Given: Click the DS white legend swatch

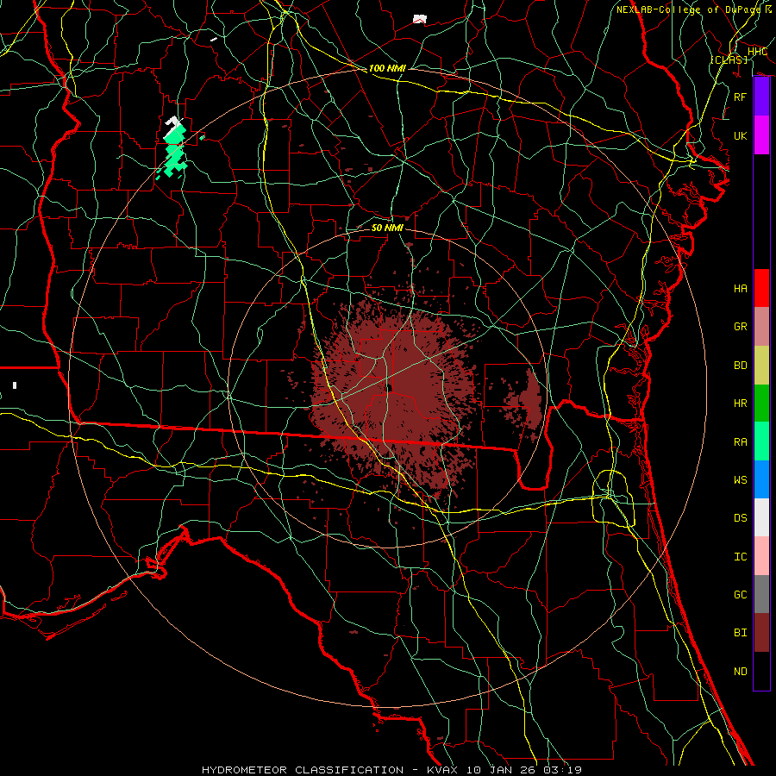Looking at the screenshot, I should click(761, 517).
